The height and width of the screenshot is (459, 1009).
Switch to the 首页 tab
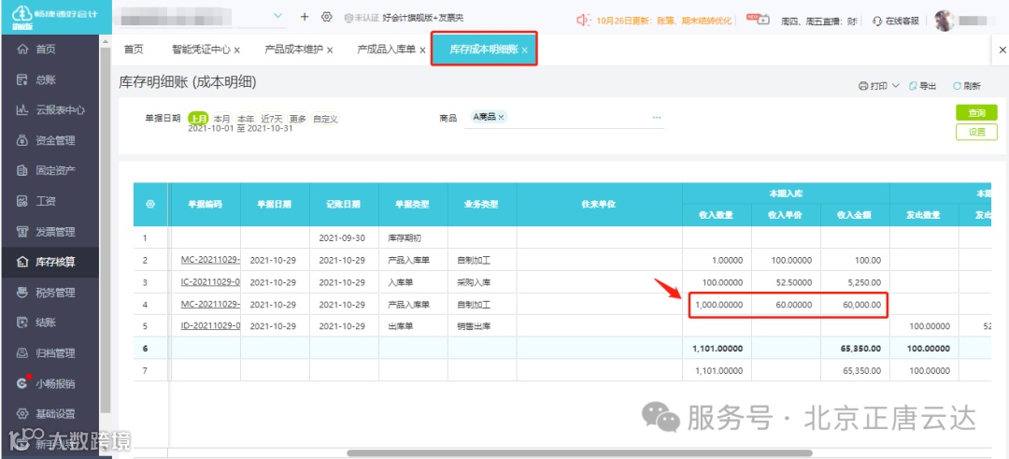pyautogui.click(x=134, y=50)
